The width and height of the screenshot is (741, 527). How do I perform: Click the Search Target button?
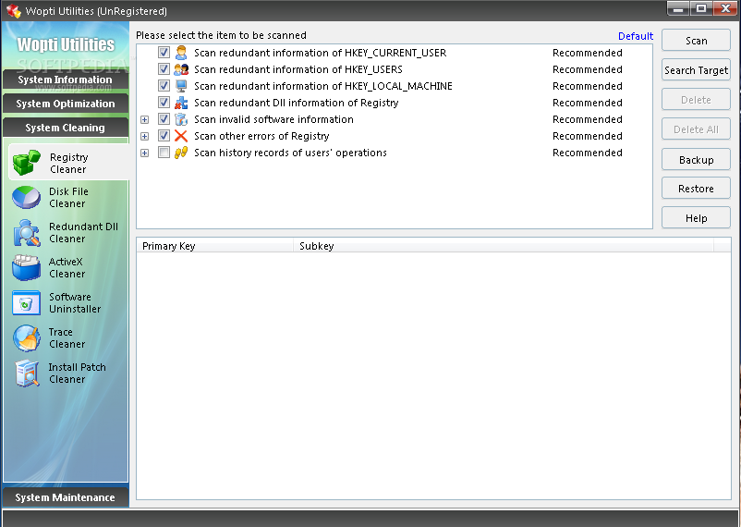pos(696,70)
